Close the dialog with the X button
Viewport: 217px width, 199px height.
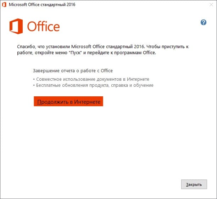coord(211,5)
